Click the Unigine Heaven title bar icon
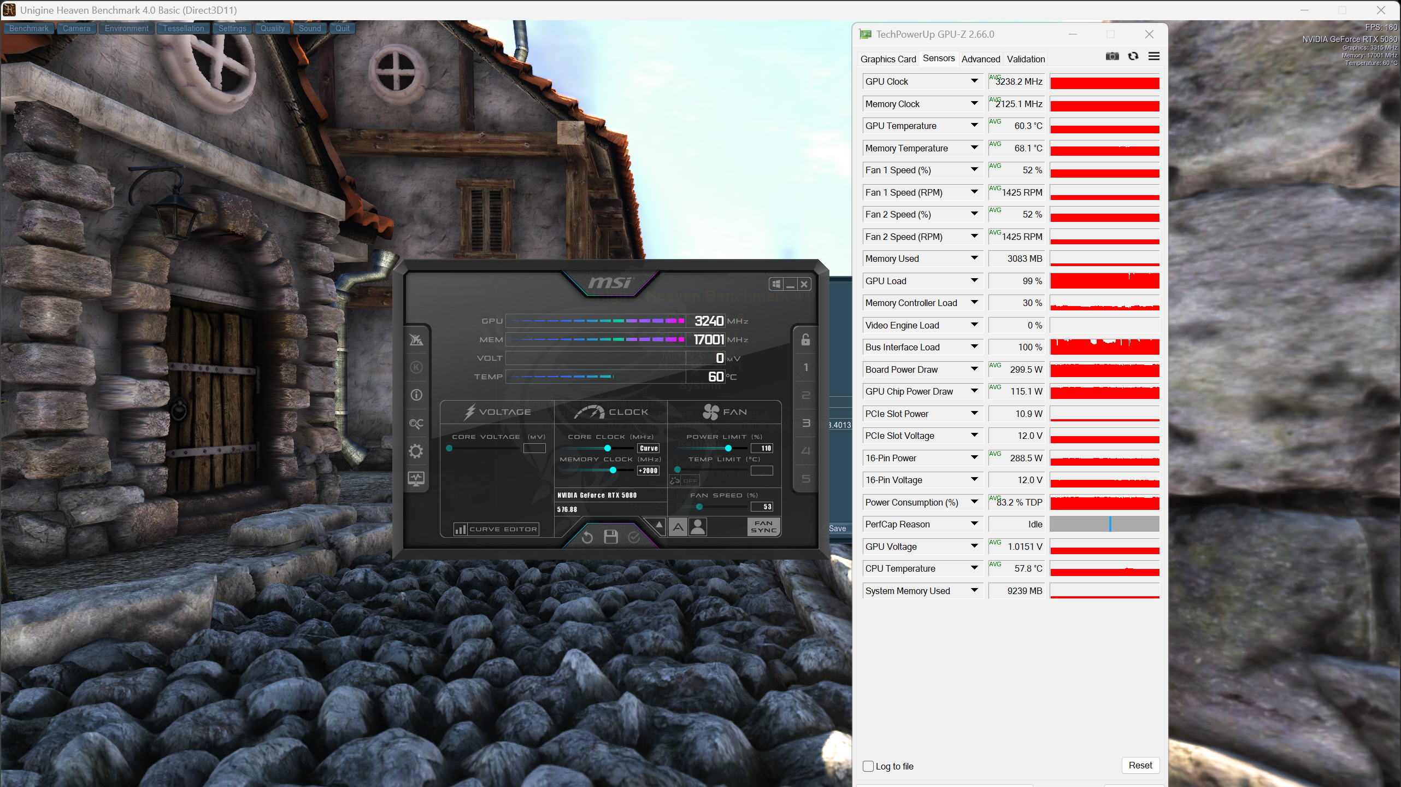This screenshot has height=787, width=1401. [9, 10]
